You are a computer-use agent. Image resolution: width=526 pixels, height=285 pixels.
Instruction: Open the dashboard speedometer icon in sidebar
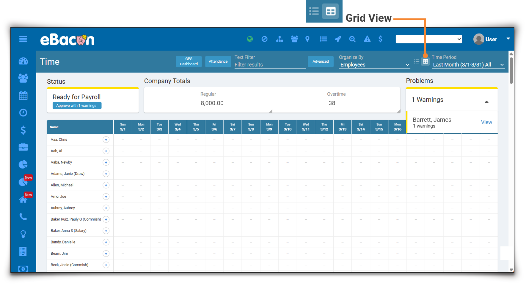click(23, 61)
